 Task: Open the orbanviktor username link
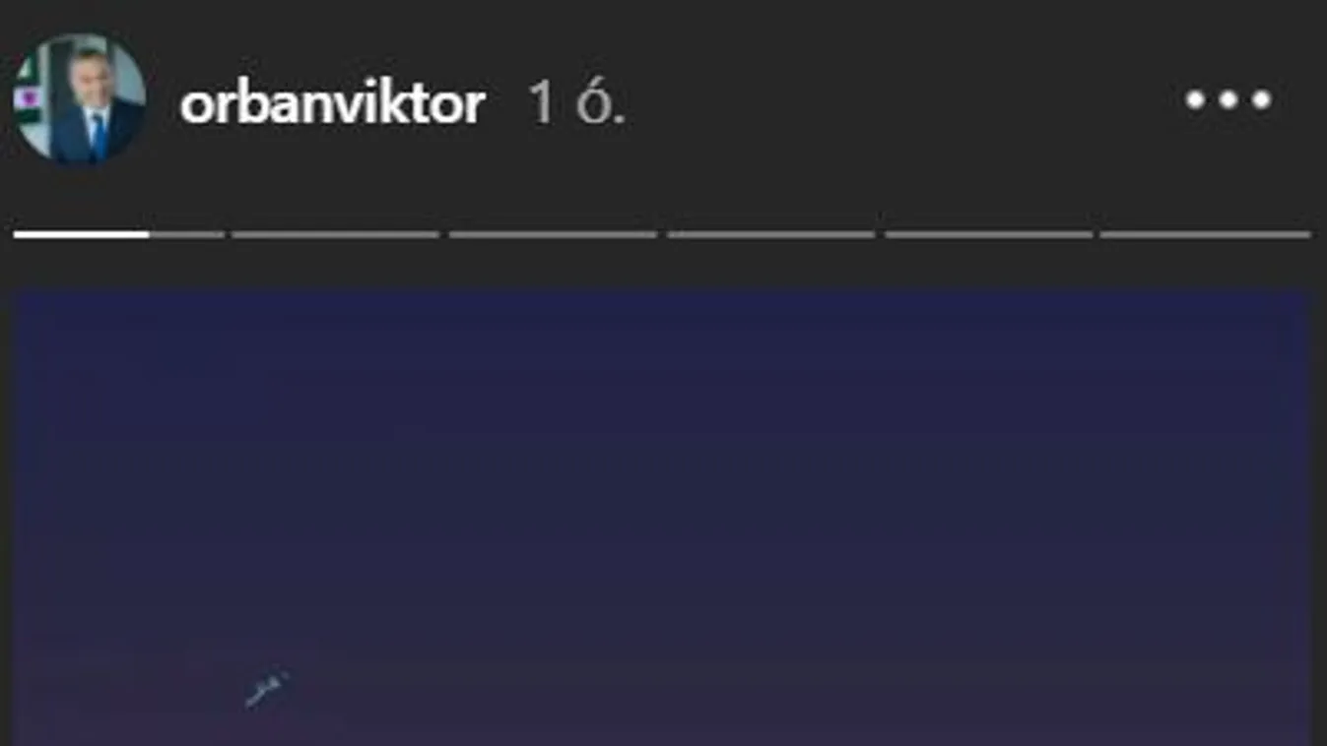332,102
